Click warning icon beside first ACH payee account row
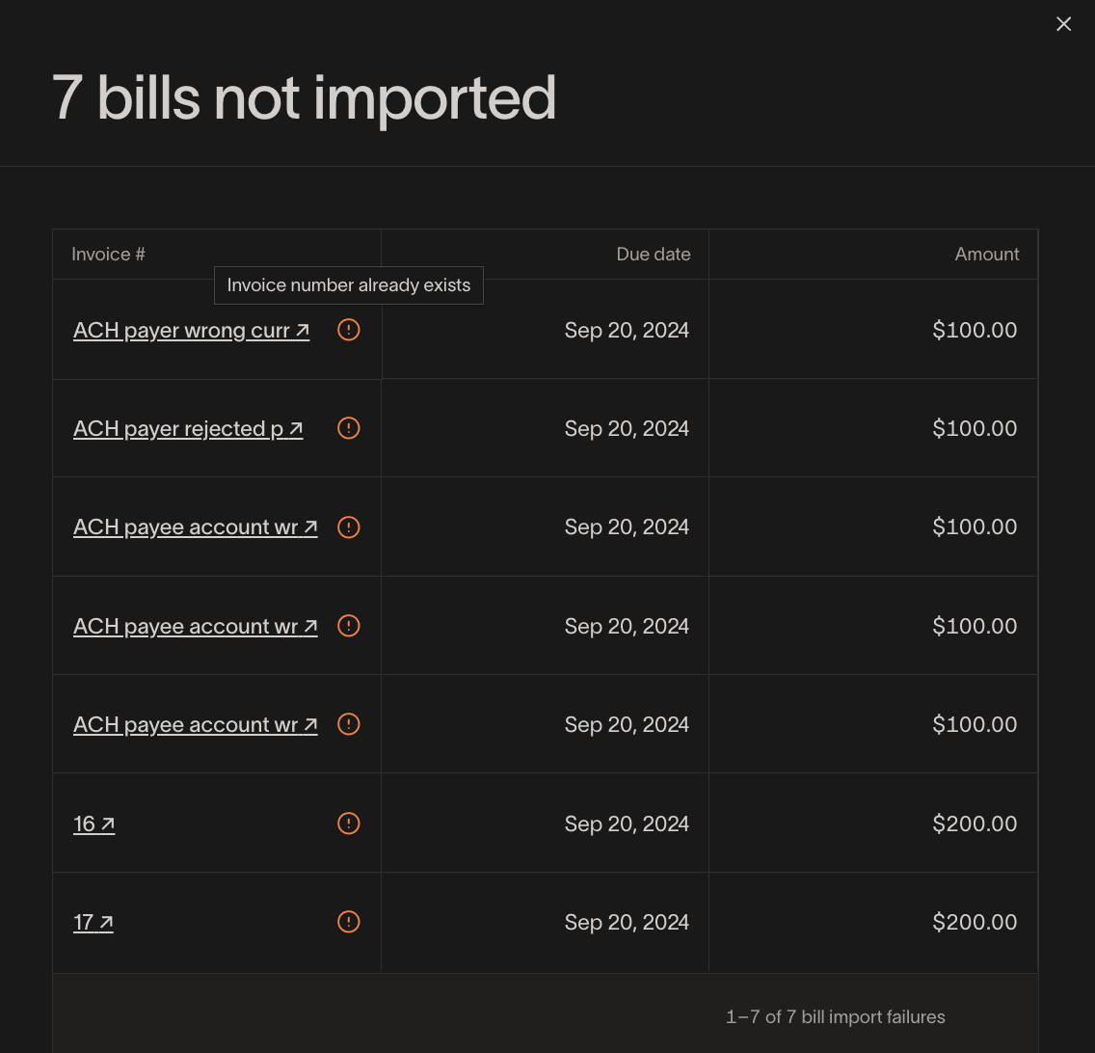The image size is (1095, 1053). tap(349, 527)
